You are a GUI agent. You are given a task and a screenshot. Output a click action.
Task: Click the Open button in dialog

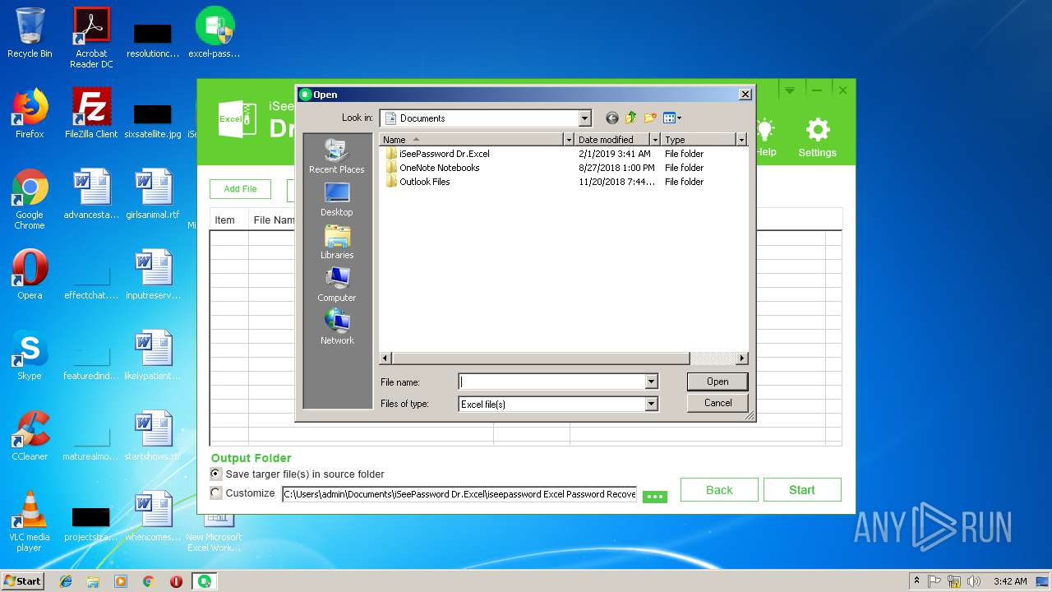(x=717, y=382)
